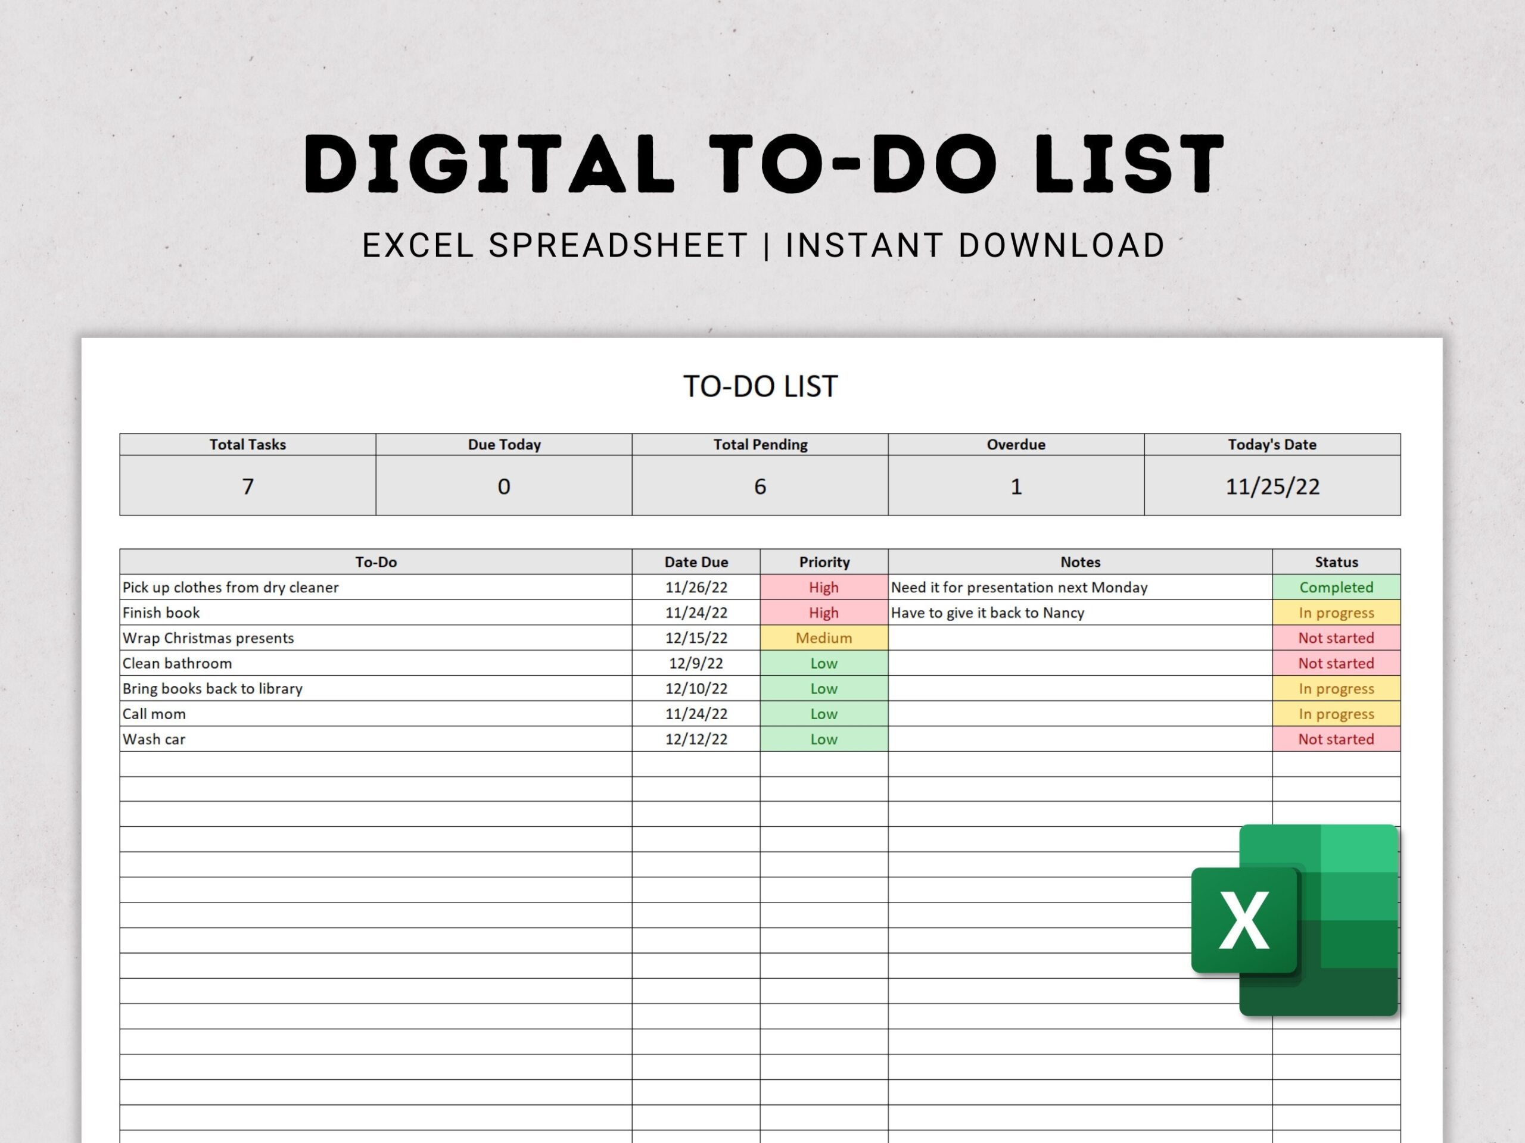
Task: Click Not started status for Clean bathroom
Action: click(1336, 663)
